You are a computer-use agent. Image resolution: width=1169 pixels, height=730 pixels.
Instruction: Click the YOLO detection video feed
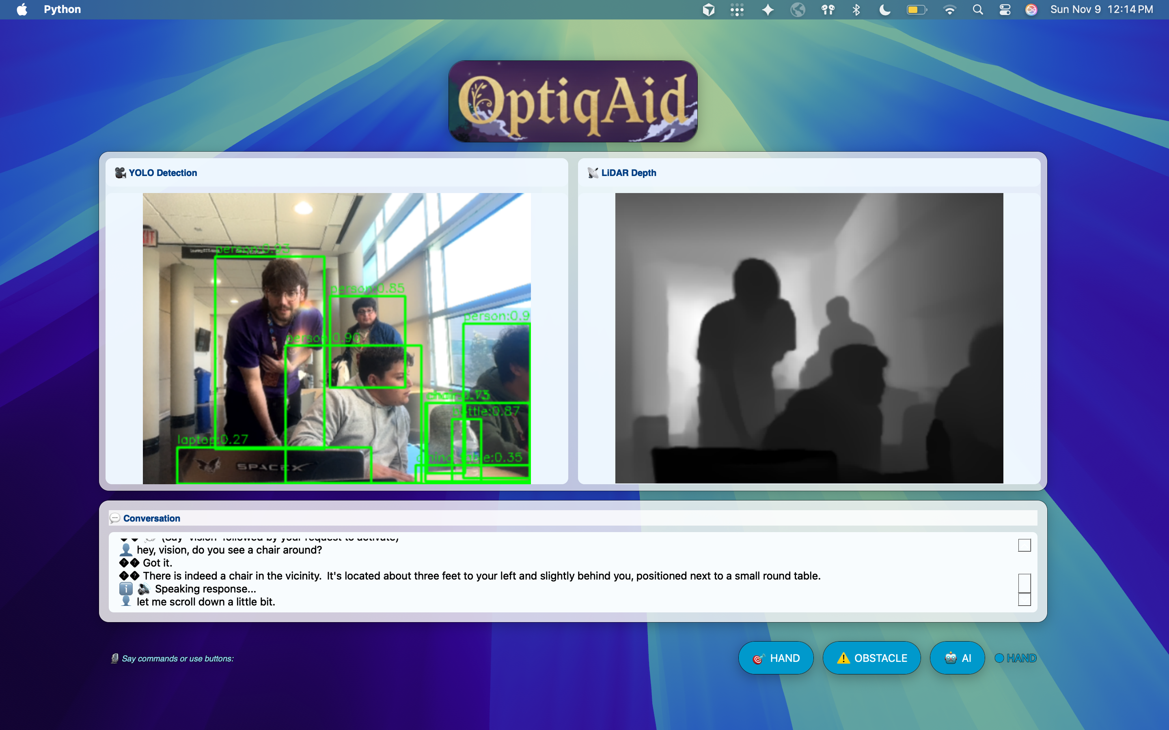[x=336, y=338]
